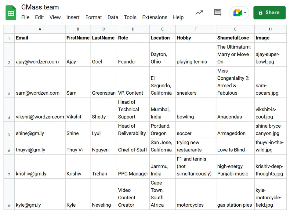Open the Extensions menu

coord(155,17)
